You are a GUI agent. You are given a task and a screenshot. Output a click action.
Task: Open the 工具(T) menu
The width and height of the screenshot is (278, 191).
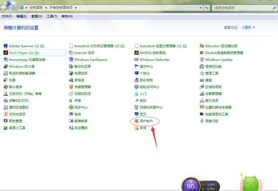coord(52,17)
